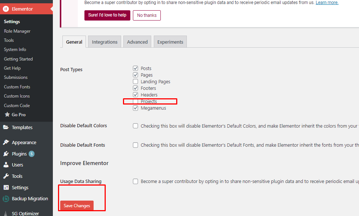This screenshot has width=359, height=216.
Task: Open Elementor Tools submenu item
Action: [9, 40]
